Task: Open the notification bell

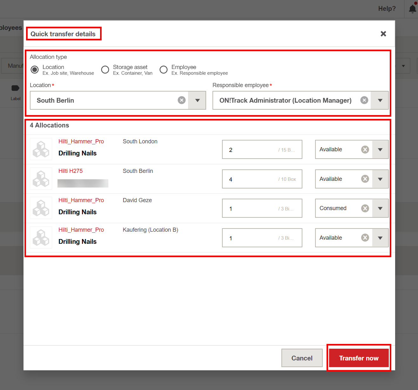Action: pyautogui.click(x=412, y=9)
